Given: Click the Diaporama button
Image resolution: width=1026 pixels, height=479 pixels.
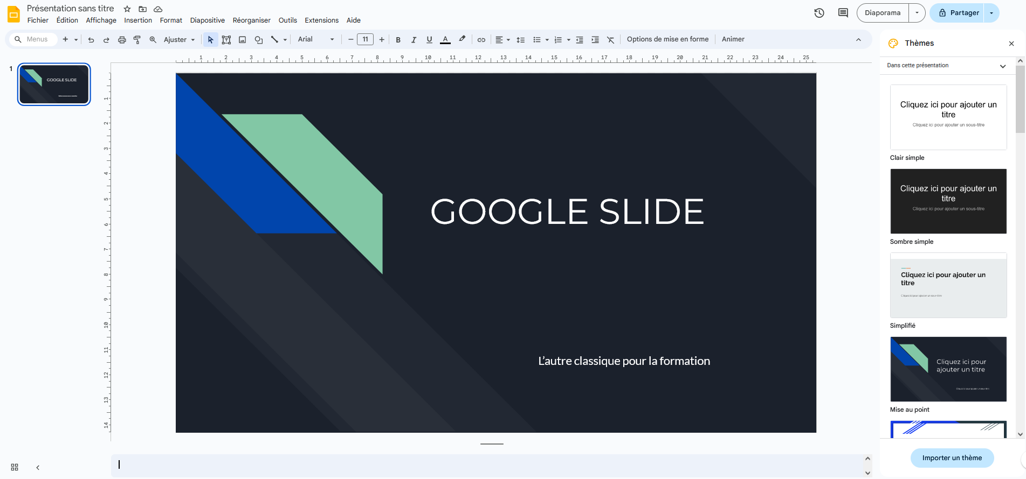Looking at the screenshot, I should coord(883,13).
